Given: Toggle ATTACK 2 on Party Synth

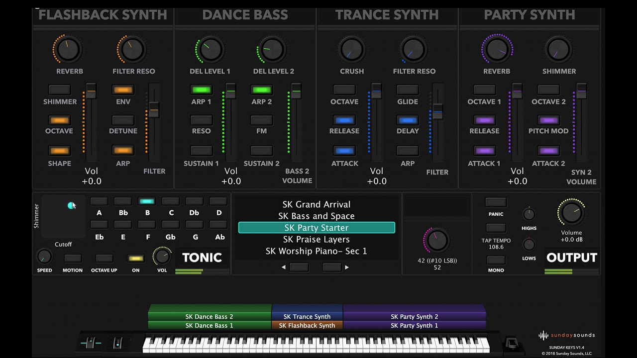Looking at the screenshot, I should 548,151.
